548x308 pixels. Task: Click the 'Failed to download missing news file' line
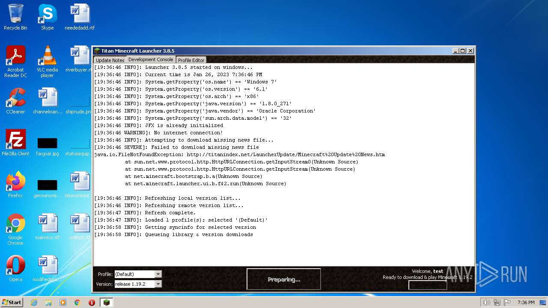pos(176,147)
